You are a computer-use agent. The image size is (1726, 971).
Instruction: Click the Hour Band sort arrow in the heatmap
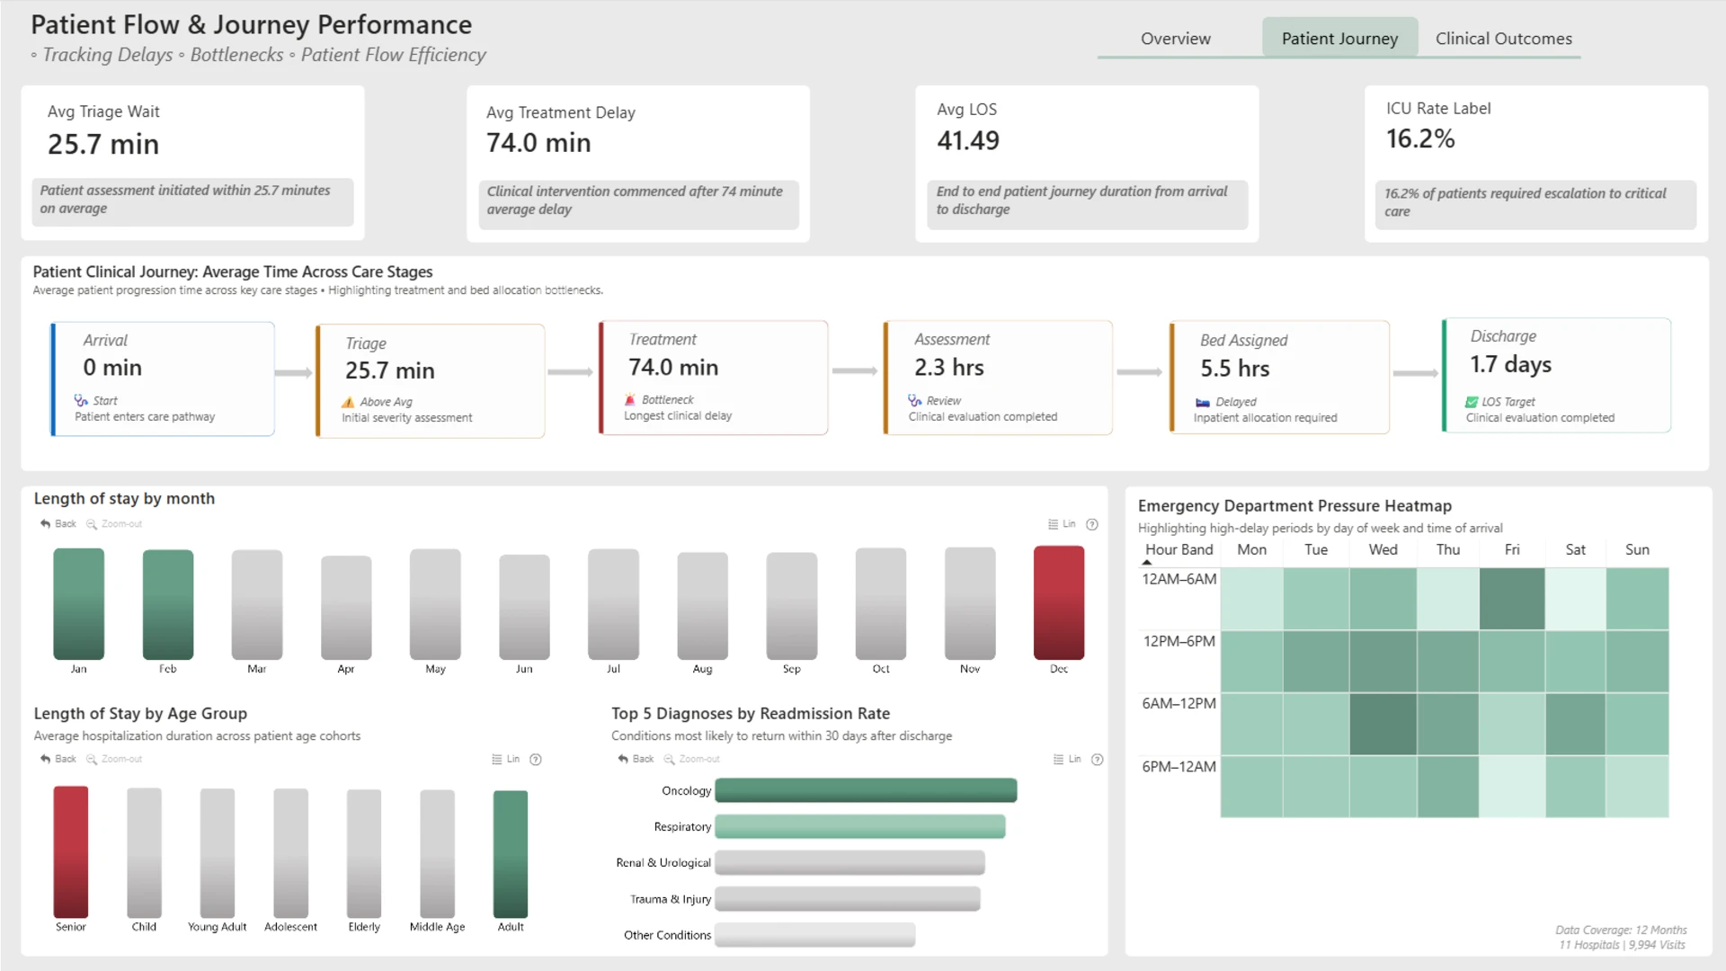[1146, 562]
